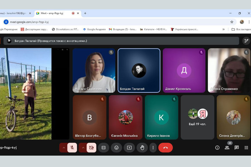Open the Dissertations.se bookmark
The width and height of the screenshot is (251, 167).
pyautogui.click(x=65, y=29)
